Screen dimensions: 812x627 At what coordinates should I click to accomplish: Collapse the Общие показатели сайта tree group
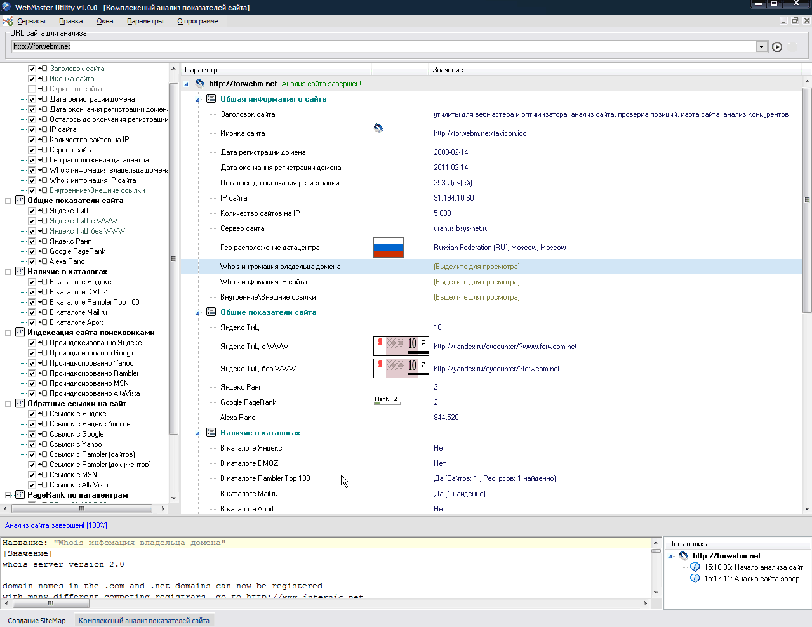(9, 201)
